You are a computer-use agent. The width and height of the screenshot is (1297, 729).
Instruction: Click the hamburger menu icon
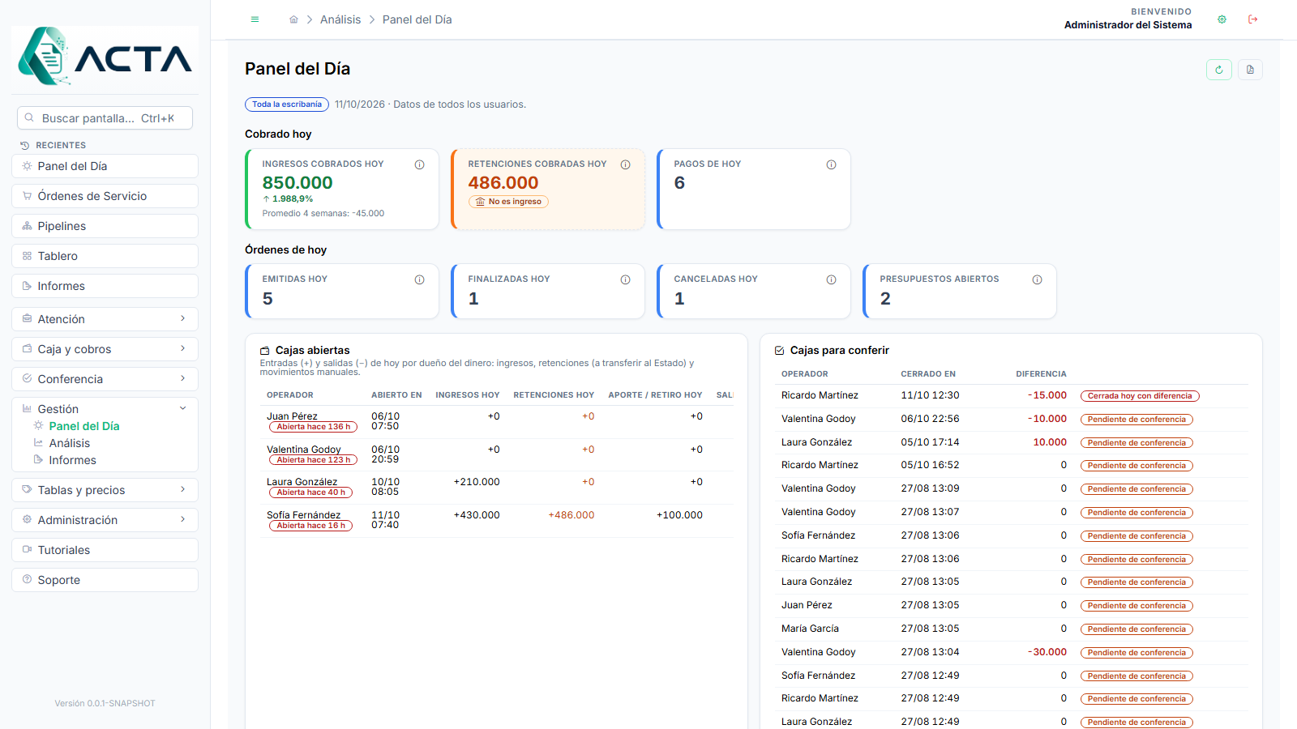(255, 19)
